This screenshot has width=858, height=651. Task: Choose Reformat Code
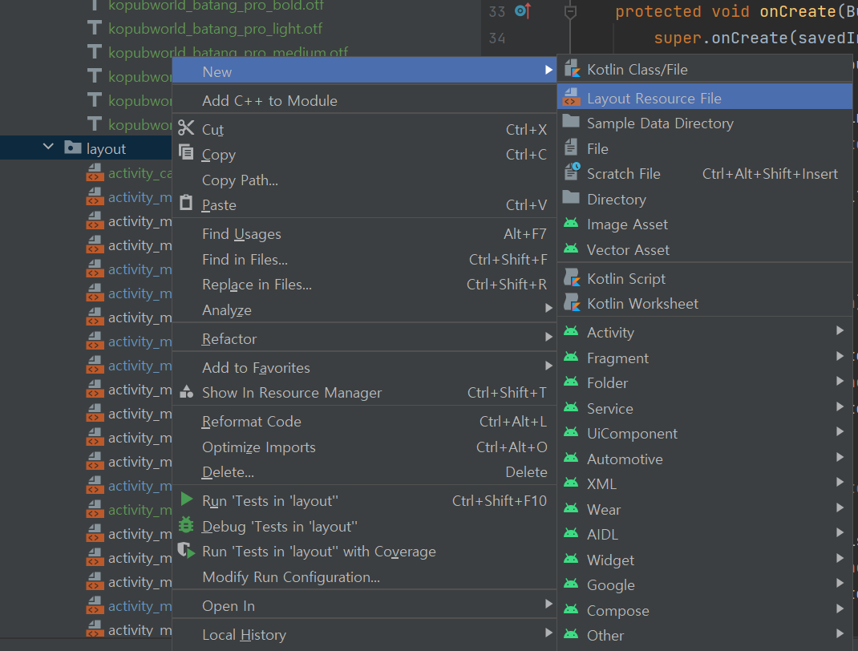[x=364, y=422]
